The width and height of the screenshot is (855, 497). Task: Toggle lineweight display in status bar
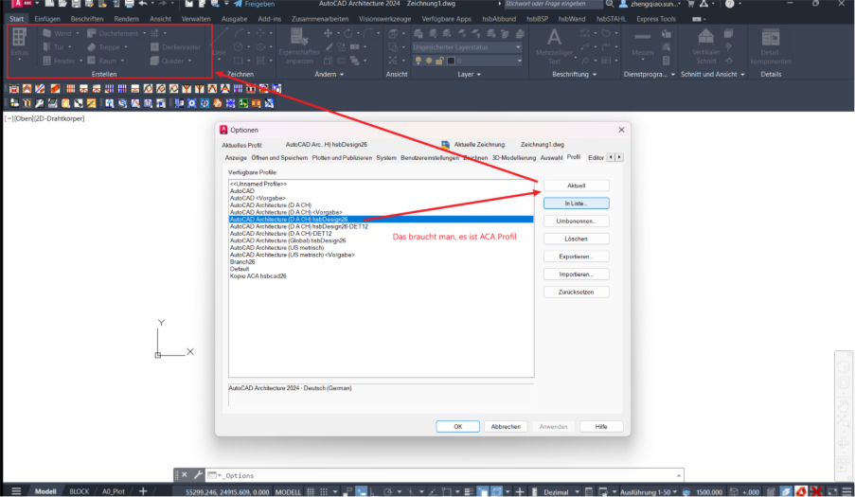click(x=468, y=491)
